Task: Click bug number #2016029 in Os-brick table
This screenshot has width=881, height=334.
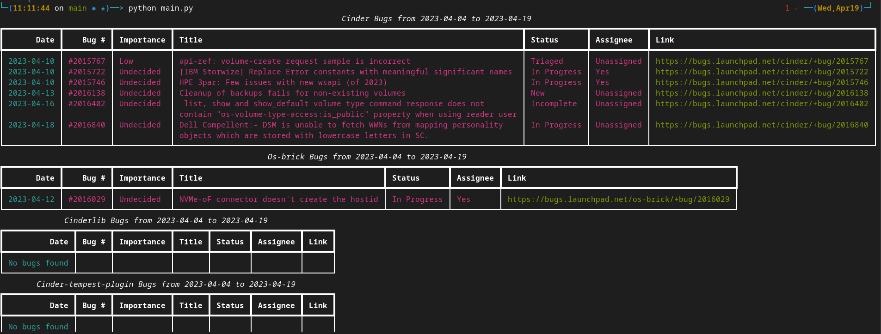Action: [x=87, y=199]
